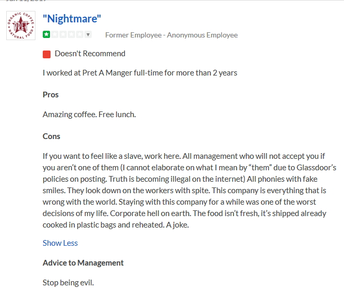This screenshot has width=344, height=289.
Task: Click the second rating star
Action: [55, 35]
